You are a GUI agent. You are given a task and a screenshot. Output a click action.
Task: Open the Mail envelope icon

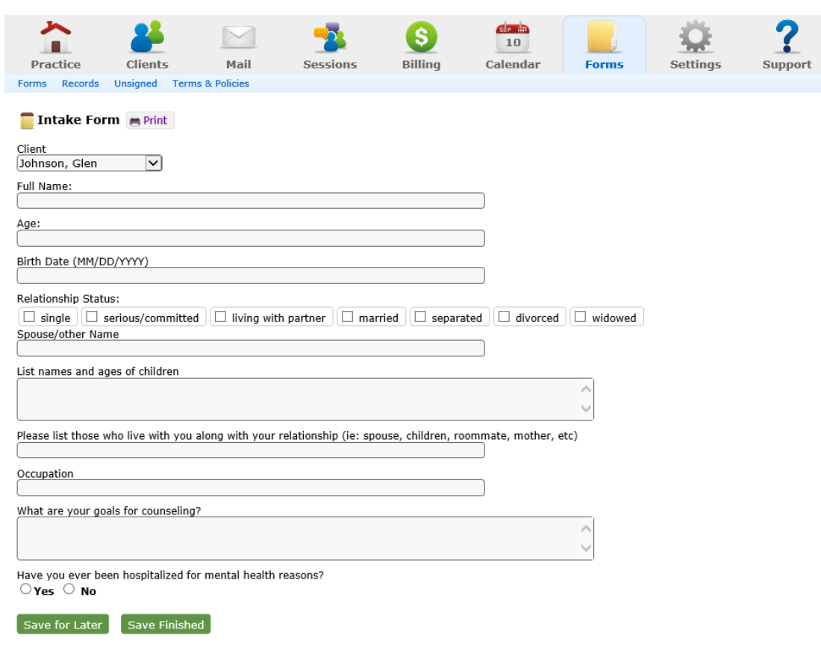click(239, 37)
